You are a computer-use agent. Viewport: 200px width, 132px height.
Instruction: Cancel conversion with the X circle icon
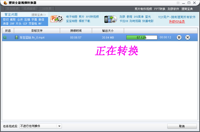187,38
